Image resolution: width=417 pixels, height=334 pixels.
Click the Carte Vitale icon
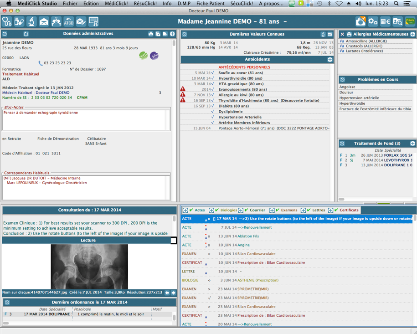pos(410,21)
